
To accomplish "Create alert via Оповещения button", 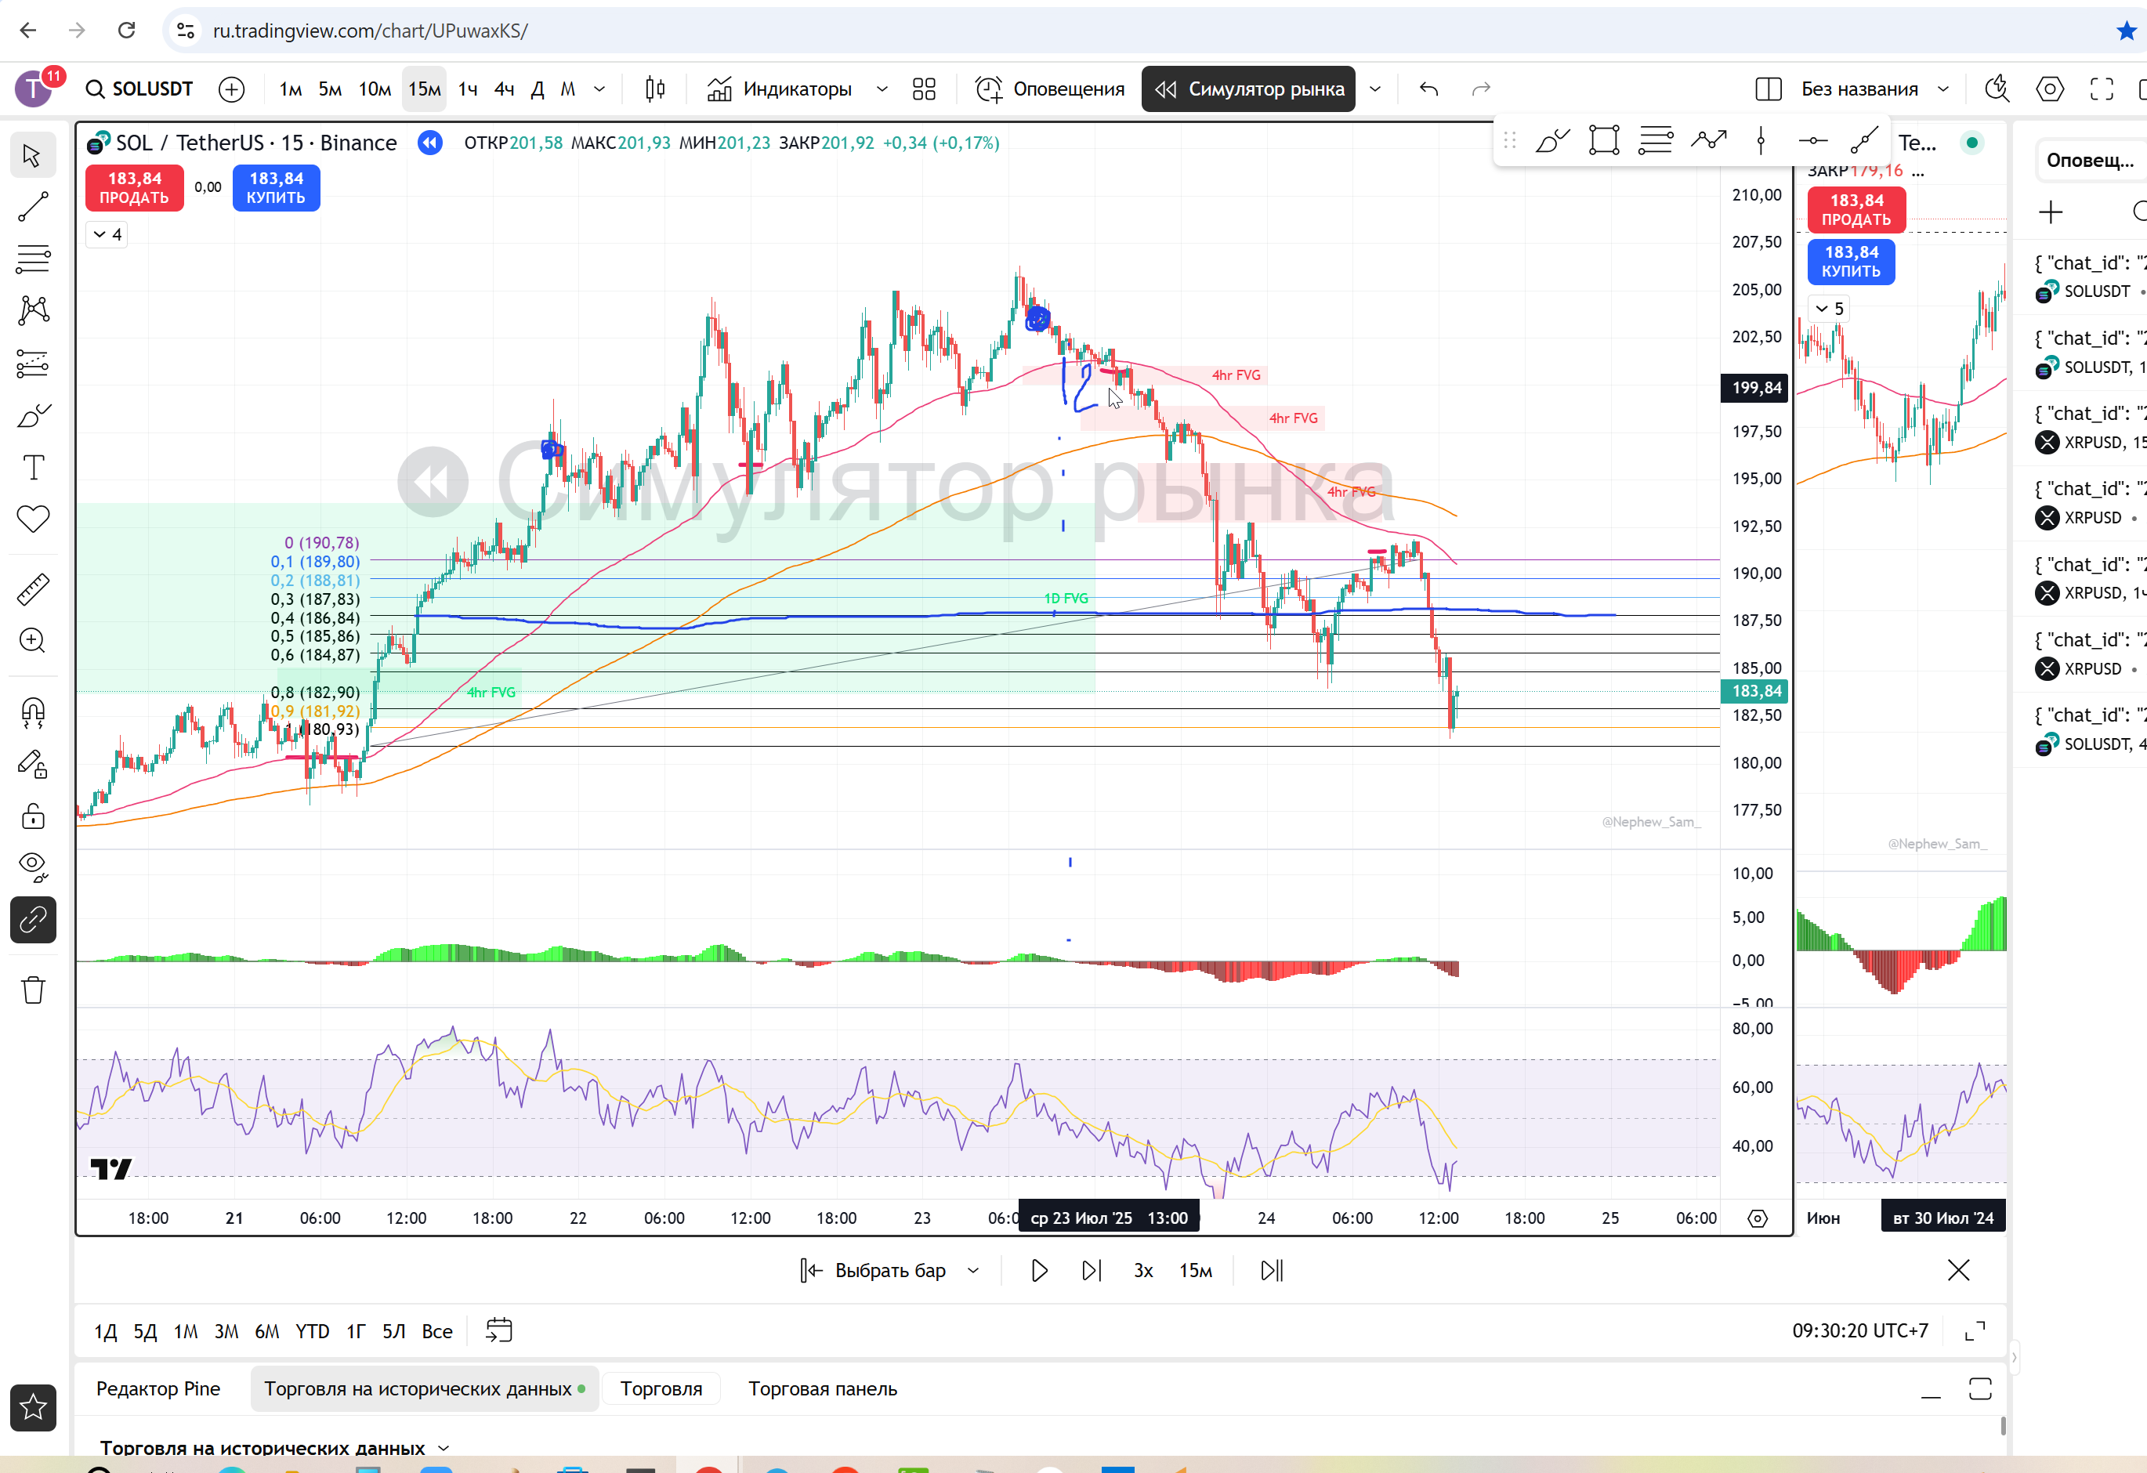I will tap(1049, 89).
